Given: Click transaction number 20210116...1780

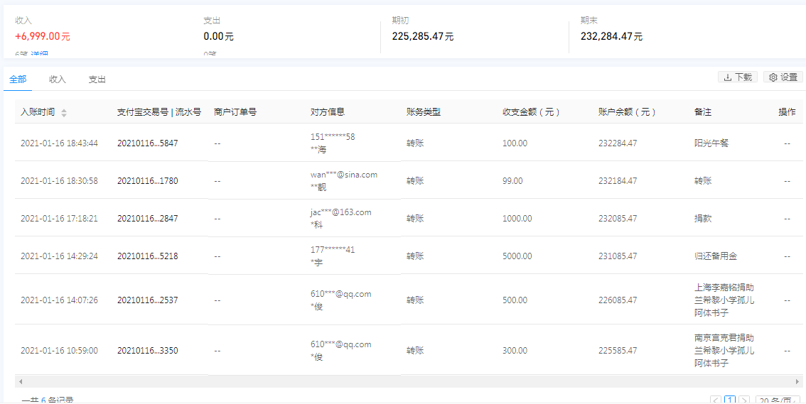Looking at the screenshot, I should (148, 180).
